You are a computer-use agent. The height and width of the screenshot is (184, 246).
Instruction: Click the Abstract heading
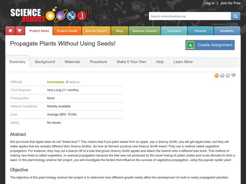coord(18,134)
